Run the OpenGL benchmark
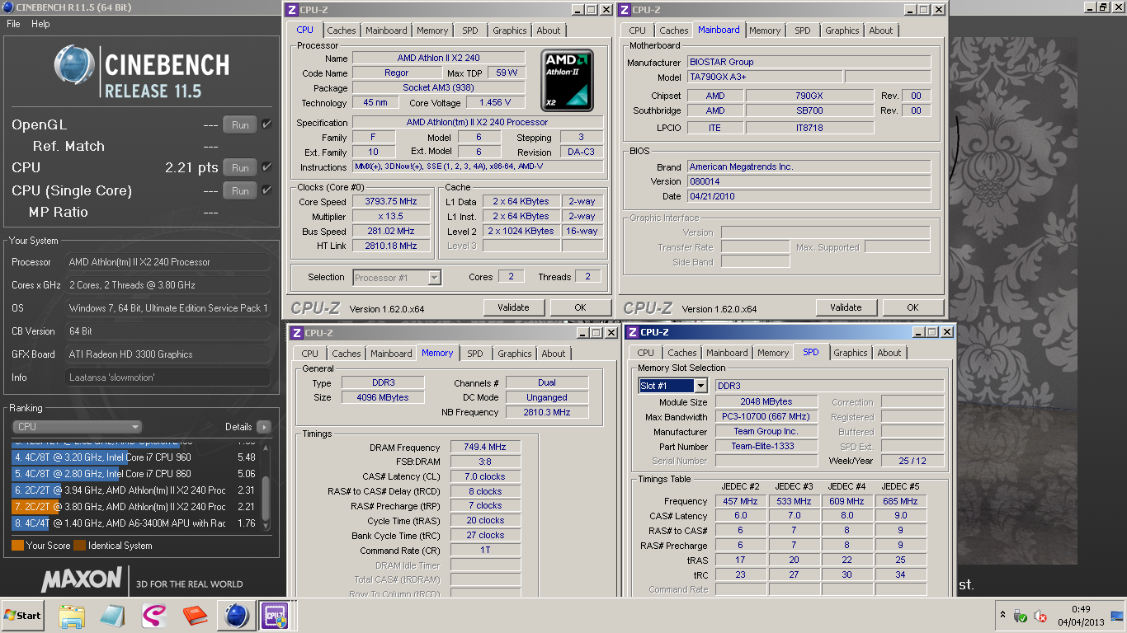The image size is (1127, 633). (240, 125)
